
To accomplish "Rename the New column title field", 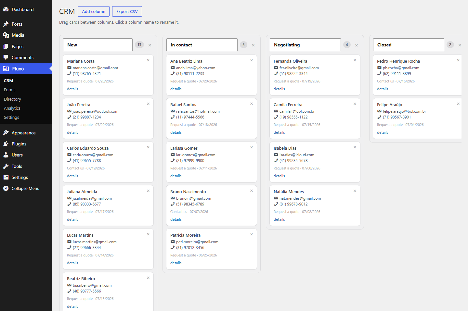I will [x=98, y=45].
